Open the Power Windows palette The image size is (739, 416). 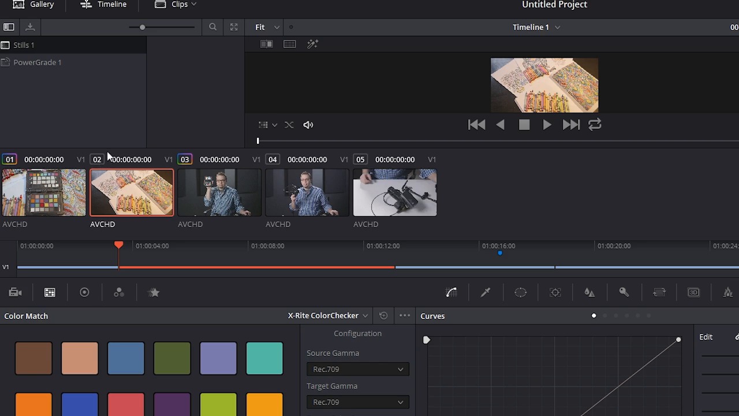pos(521,293)
